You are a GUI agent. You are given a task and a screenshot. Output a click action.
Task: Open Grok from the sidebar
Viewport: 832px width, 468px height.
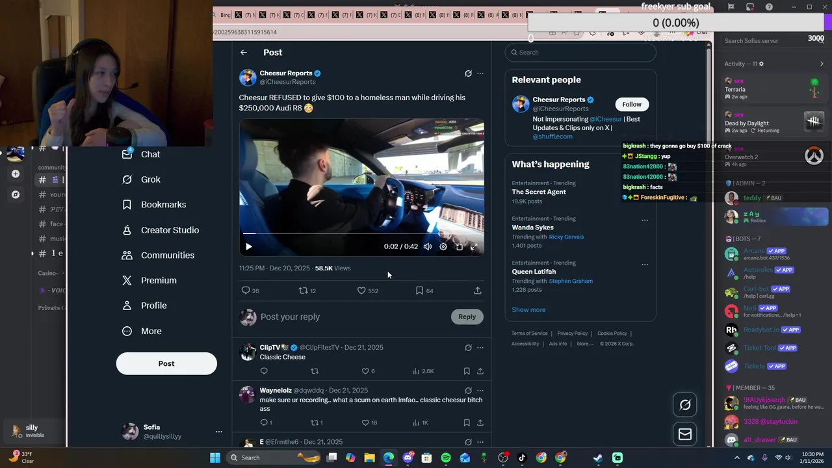(141, 179)
